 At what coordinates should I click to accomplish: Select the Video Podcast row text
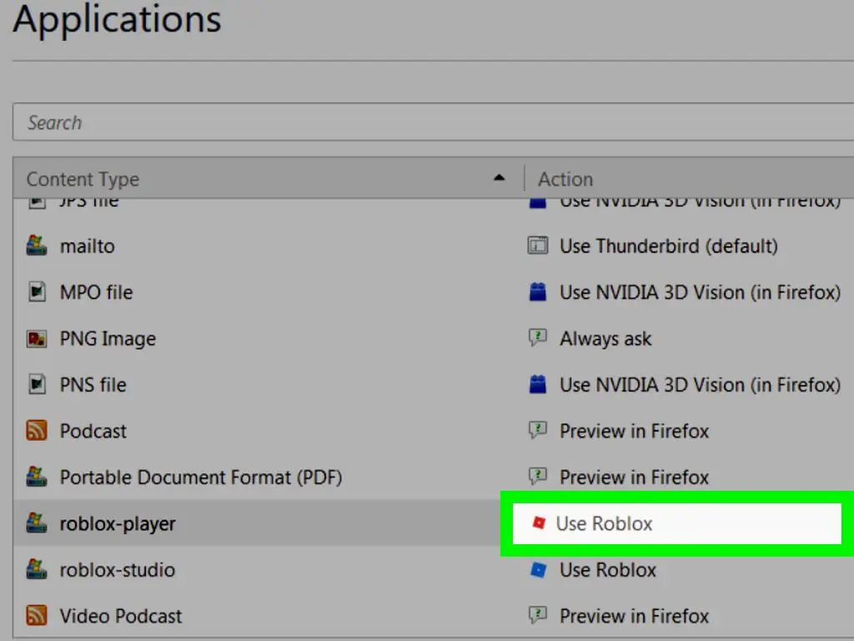(x=121, y=617)
